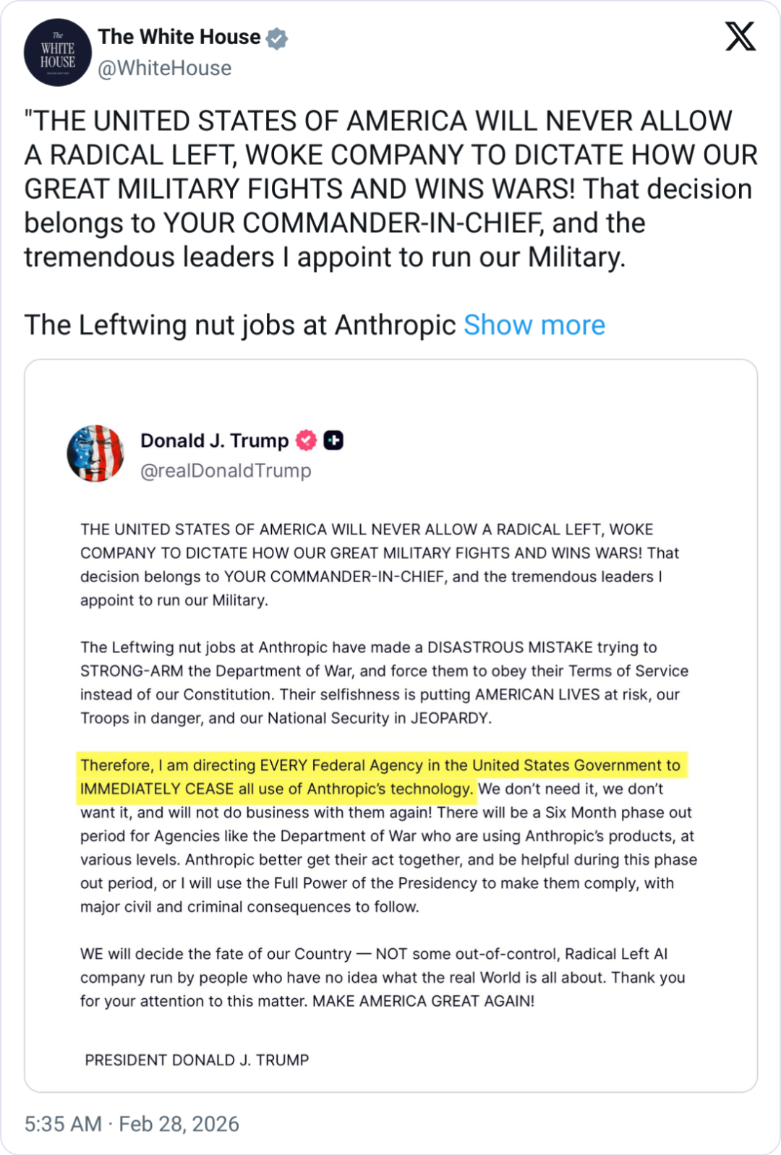
Task: Click The White House profile avatar
Action: (58, 53)
